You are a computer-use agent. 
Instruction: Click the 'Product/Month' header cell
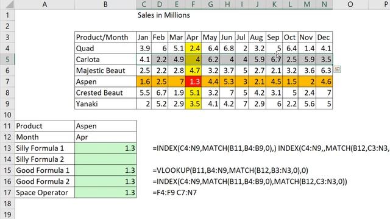pos(105,37)
